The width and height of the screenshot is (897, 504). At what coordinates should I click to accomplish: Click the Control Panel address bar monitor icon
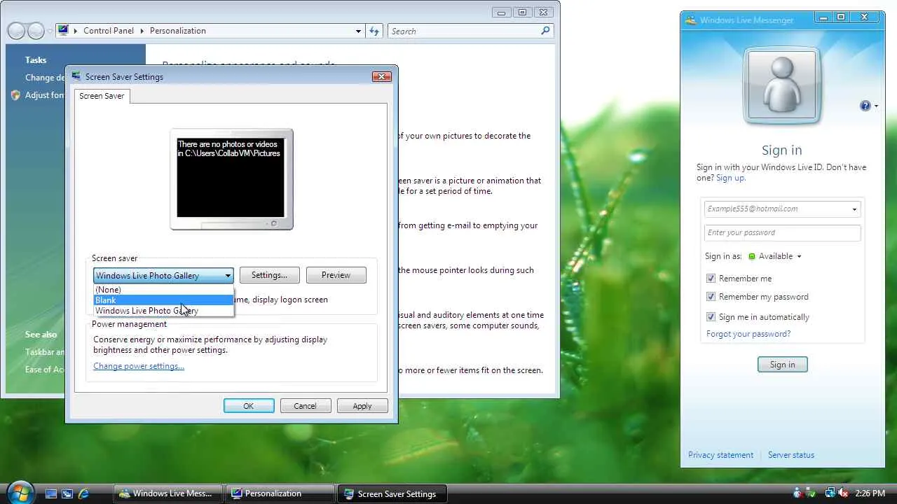coord(63,30)
